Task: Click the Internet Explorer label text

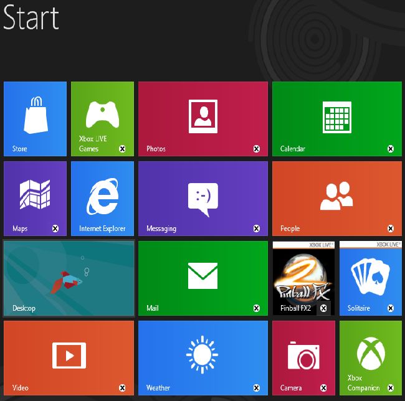Action: coord(102,229)
